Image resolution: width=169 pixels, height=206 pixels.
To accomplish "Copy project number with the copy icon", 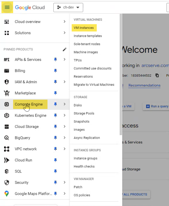I will 157,75.
